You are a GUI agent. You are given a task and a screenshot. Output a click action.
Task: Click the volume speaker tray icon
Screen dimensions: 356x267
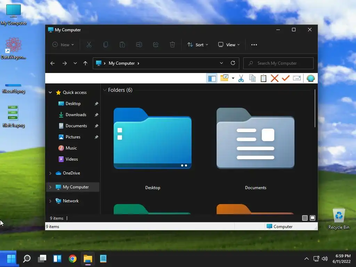tap(325, 259)
